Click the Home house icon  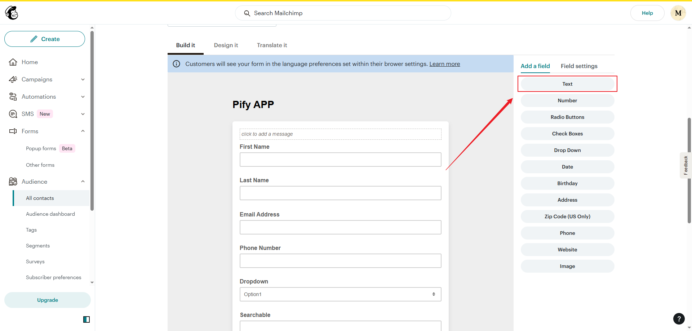[x=13, y=62]
